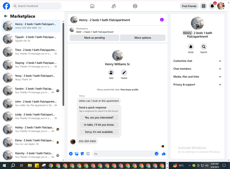Open Tijayah conversation in chat list
This screenshot has width=230, height=169.
click(x=31, y=39)
